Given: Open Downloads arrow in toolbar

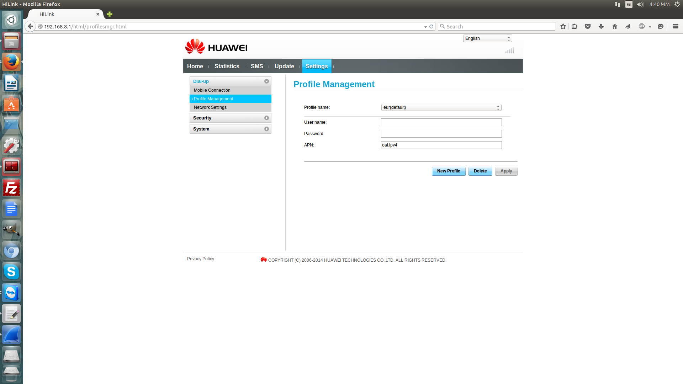Looking at the screenshot, I should coord(601,26).
